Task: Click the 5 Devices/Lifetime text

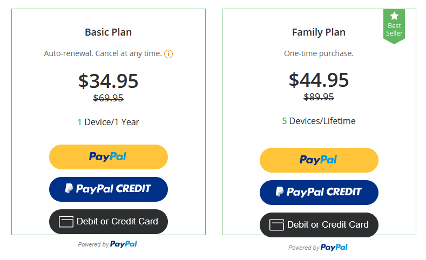Action: (x=319, y=121)
